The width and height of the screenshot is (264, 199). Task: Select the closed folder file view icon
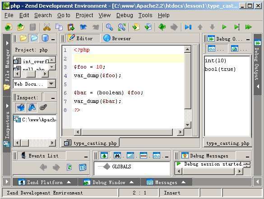[23, 38]
